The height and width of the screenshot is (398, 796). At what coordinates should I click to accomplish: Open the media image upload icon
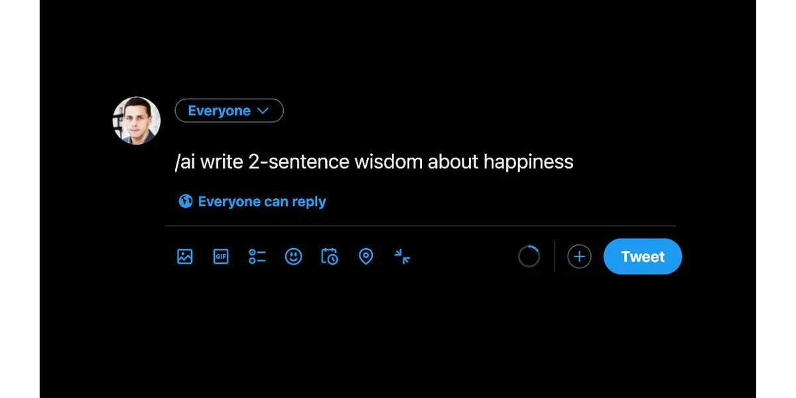tap(185, 257)
